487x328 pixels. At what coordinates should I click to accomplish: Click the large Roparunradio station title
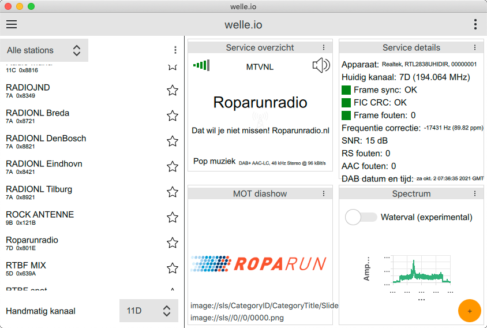point(260,102)
